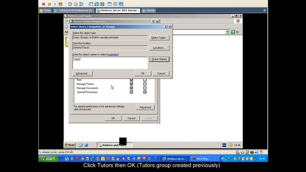Viewport: 306px width, 172px height.
Task: Click the guest Show Desktop quick launch icon
Action: pyautogui.click(x=81, y=145)
